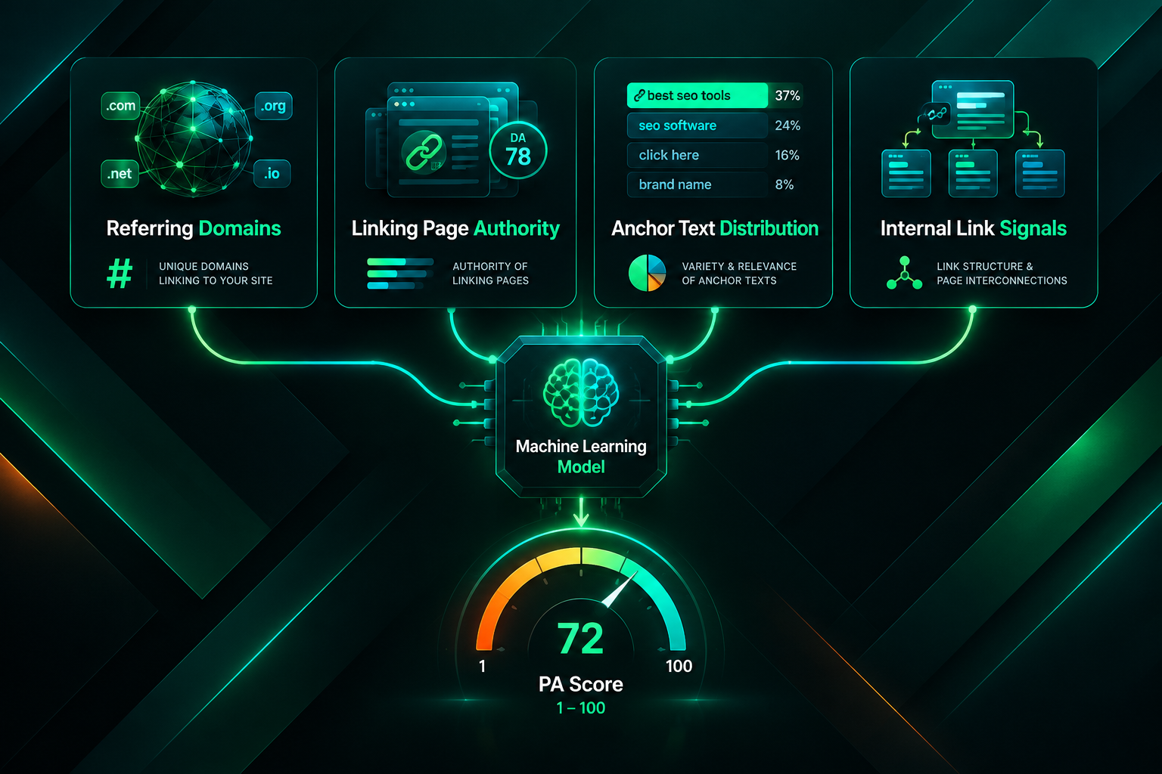Click the Link Structure & Page Interconnections caption
Screen dimensions: 1162x774
click(1002, 274)
